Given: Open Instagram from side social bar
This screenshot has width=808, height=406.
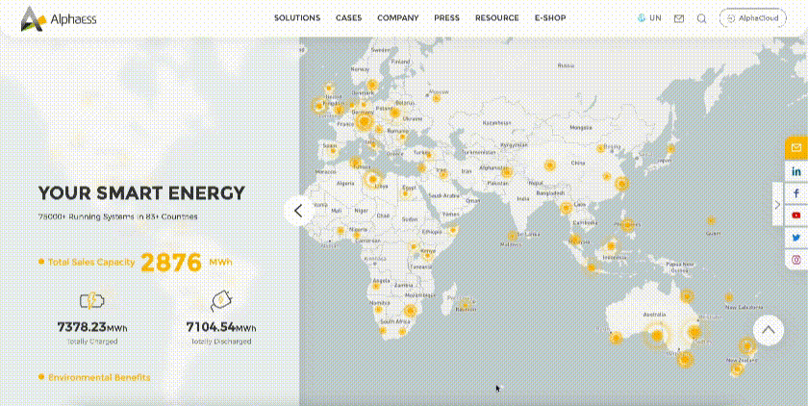Looking at the screenshot, I should [796, 260].
